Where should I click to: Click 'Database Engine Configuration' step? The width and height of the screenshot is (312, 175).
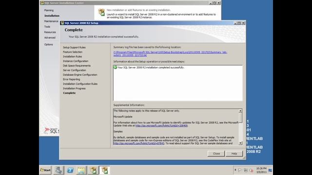click(80, 75)
